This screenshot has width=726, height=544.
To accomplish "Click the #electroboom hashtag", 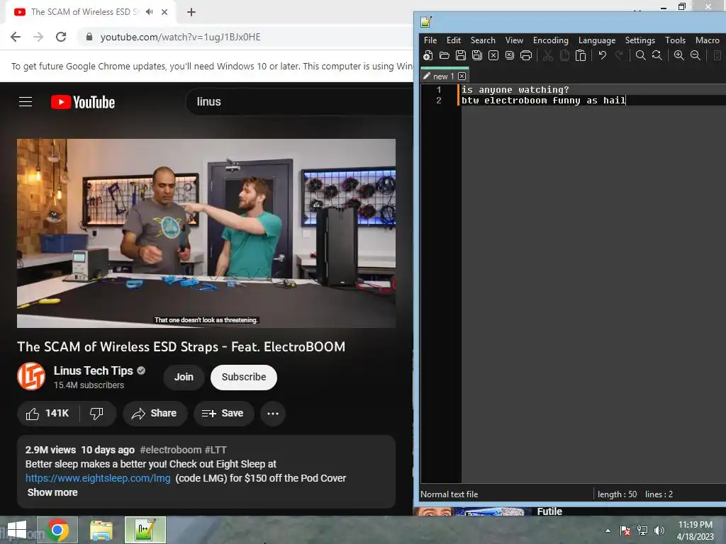I will [170, 450].
